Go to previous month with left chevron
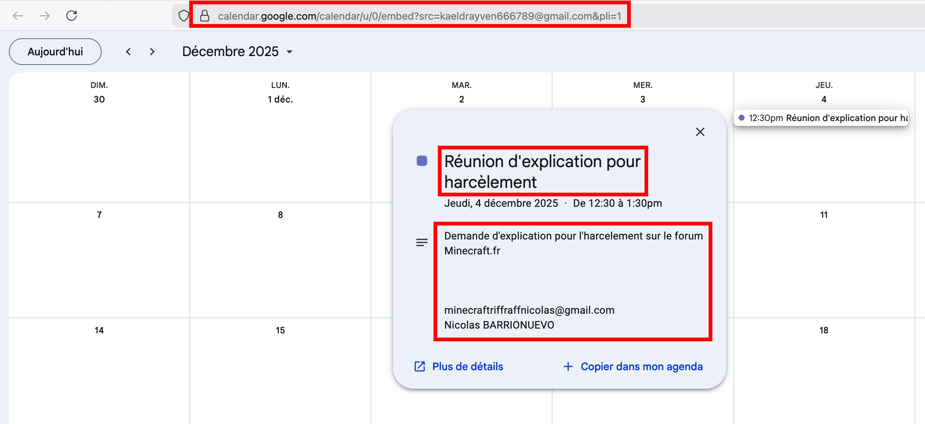The image size is (925, 424). coord(128,52)
